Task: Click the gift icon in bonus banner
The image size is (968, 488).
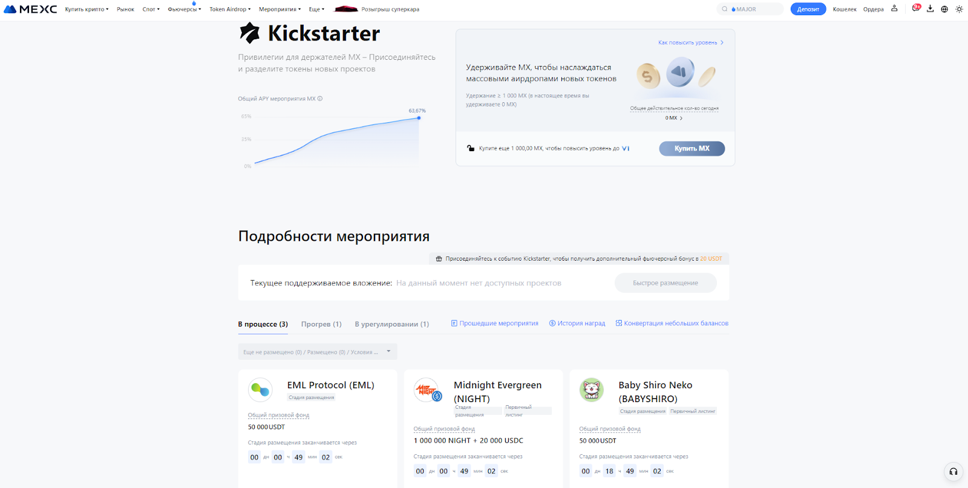Action: coord(439,259)
